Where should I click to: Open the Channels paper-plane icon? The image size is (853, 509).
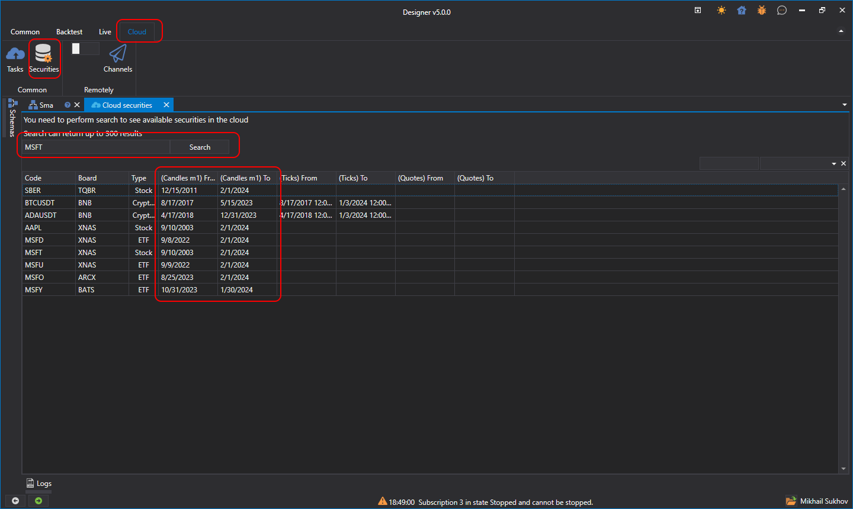118,59
